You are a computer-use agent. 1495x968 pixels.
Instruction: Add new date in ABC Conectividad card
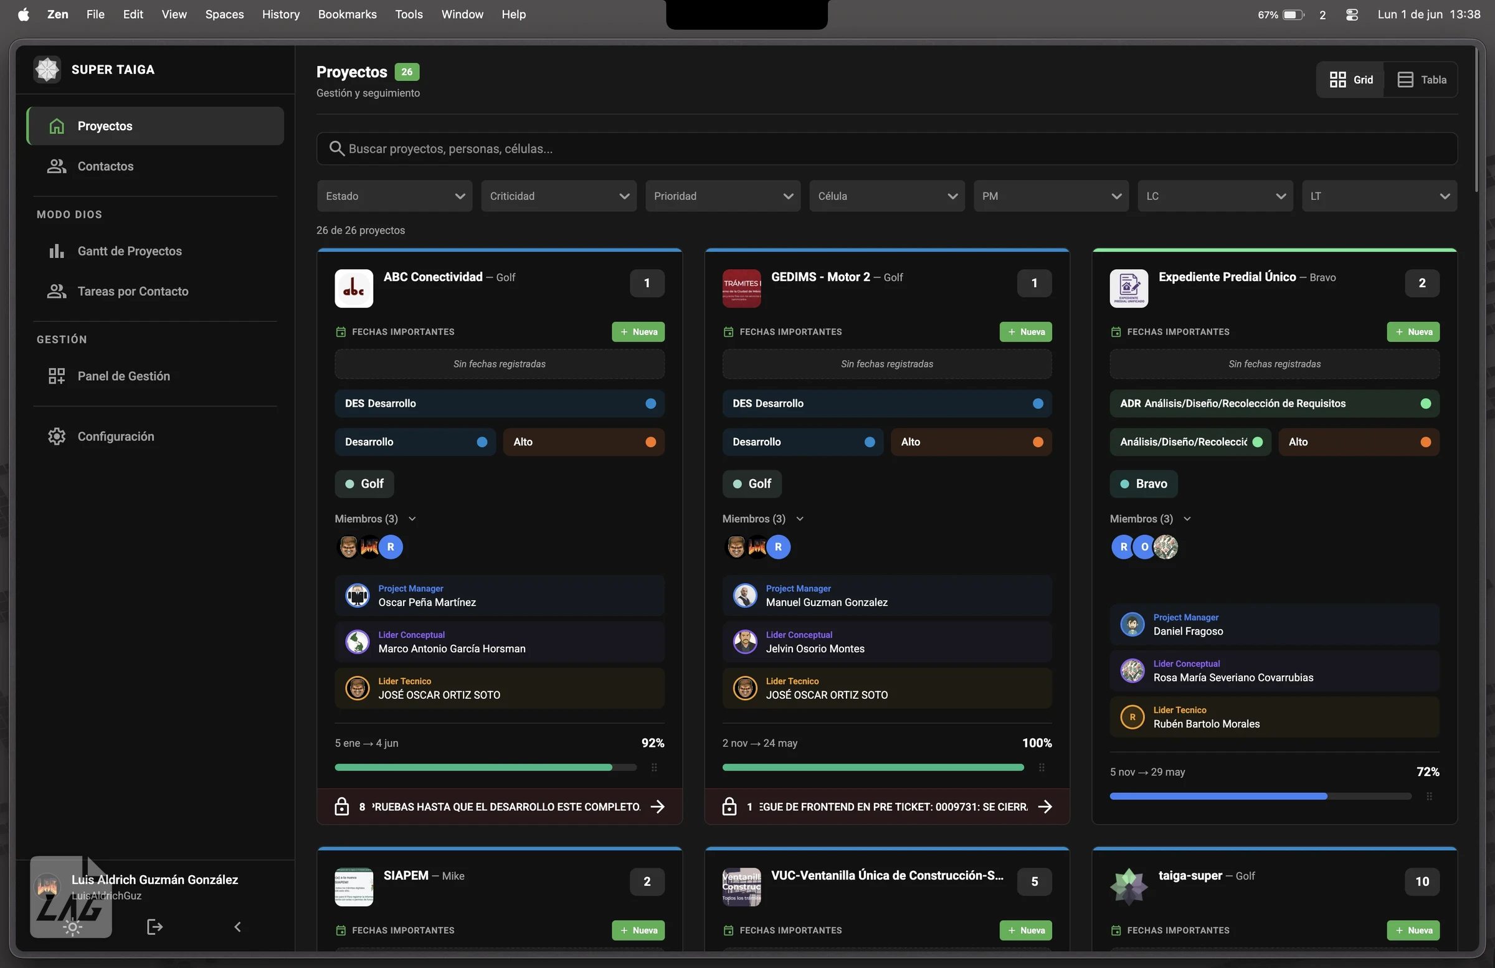[638, 331]
